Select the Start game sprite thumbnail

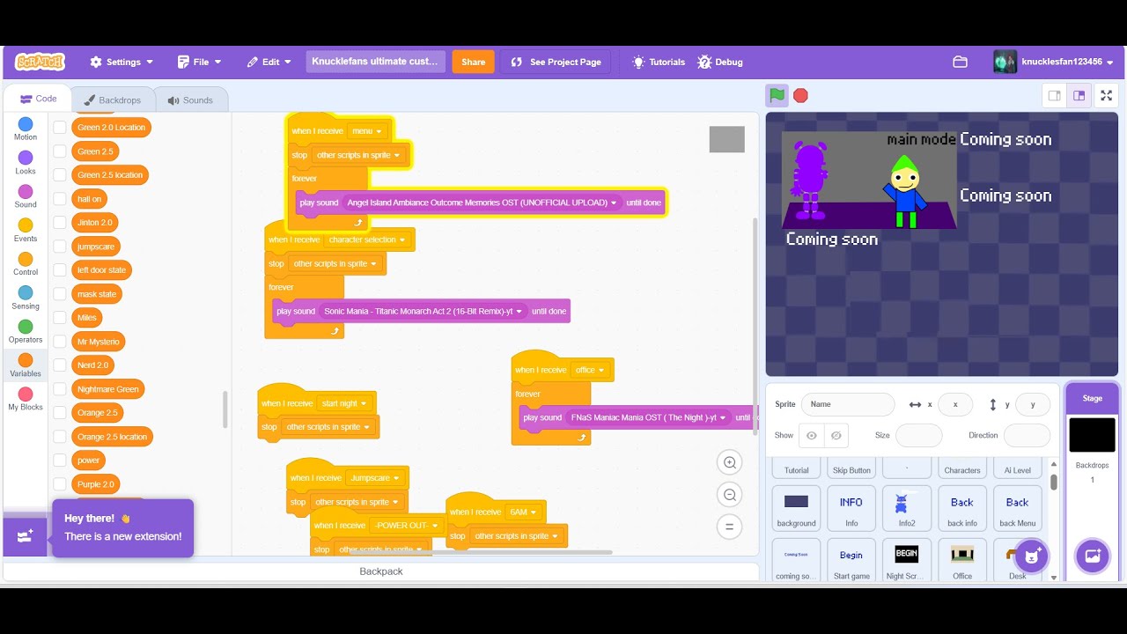coord(851,561)
